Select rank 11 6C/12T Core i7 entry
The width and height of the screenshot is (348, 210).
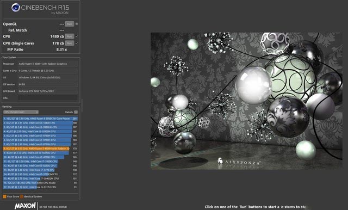(40, 162)
